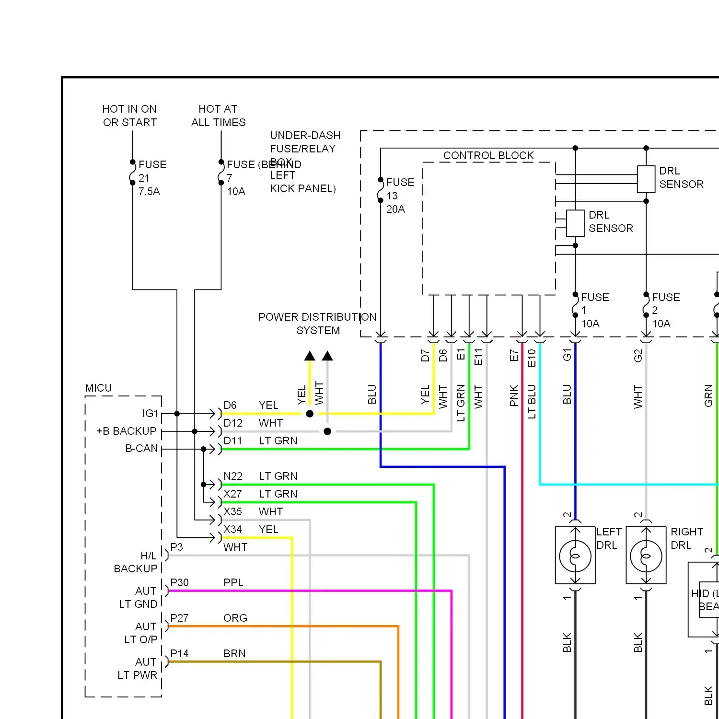The image size is (719, 719).
Task: Click the AUT LT GND terminal label
Action: pyautogui.click(x=138, y=597)
